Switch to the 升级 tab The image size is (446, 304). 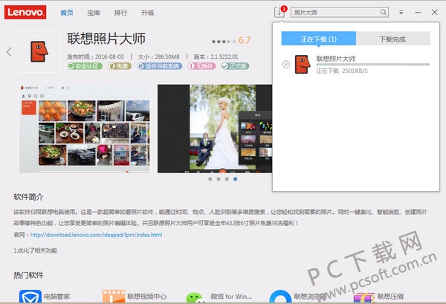pyautogui.click(x=148, y=13)
